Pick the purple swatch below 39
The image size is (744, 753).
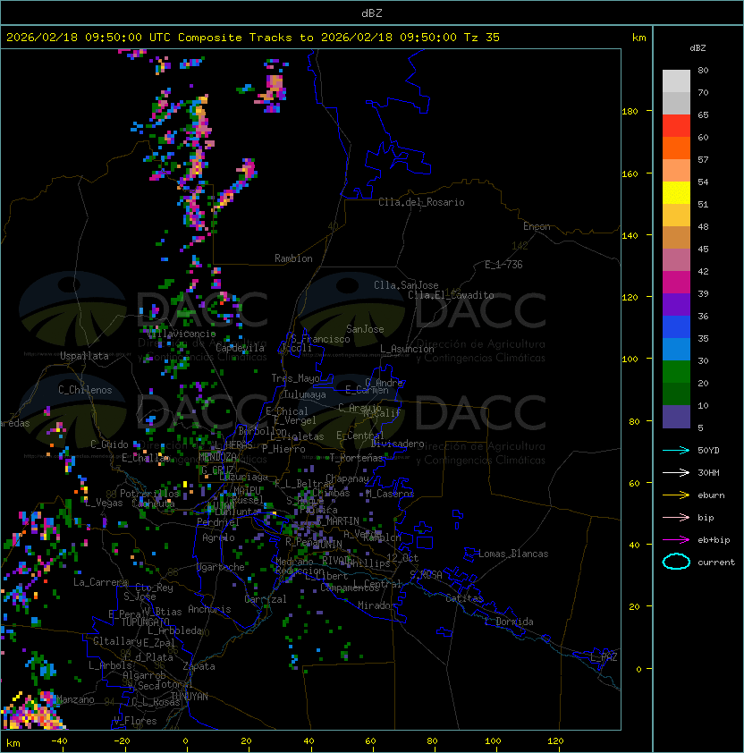[676, 304]
